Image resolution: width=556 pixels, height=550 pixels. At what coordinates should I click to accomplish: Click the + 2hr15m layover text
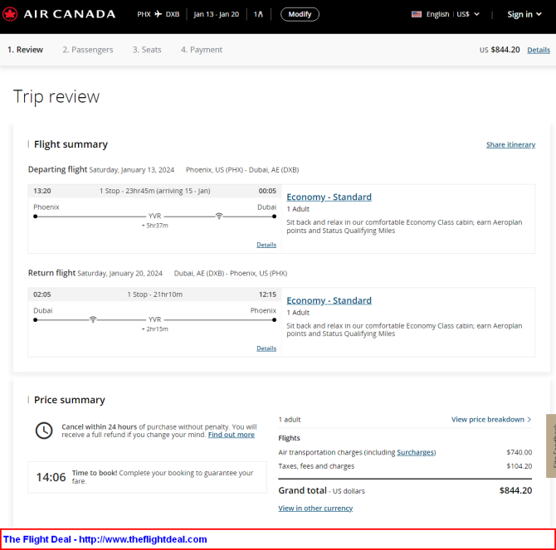click(155, 329)
